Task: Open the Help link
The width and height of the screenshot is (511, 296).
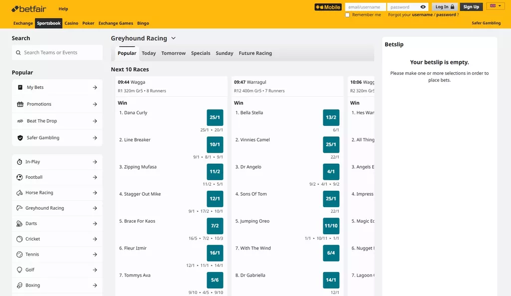Action: pyautogui.click(x=63, y=9)
